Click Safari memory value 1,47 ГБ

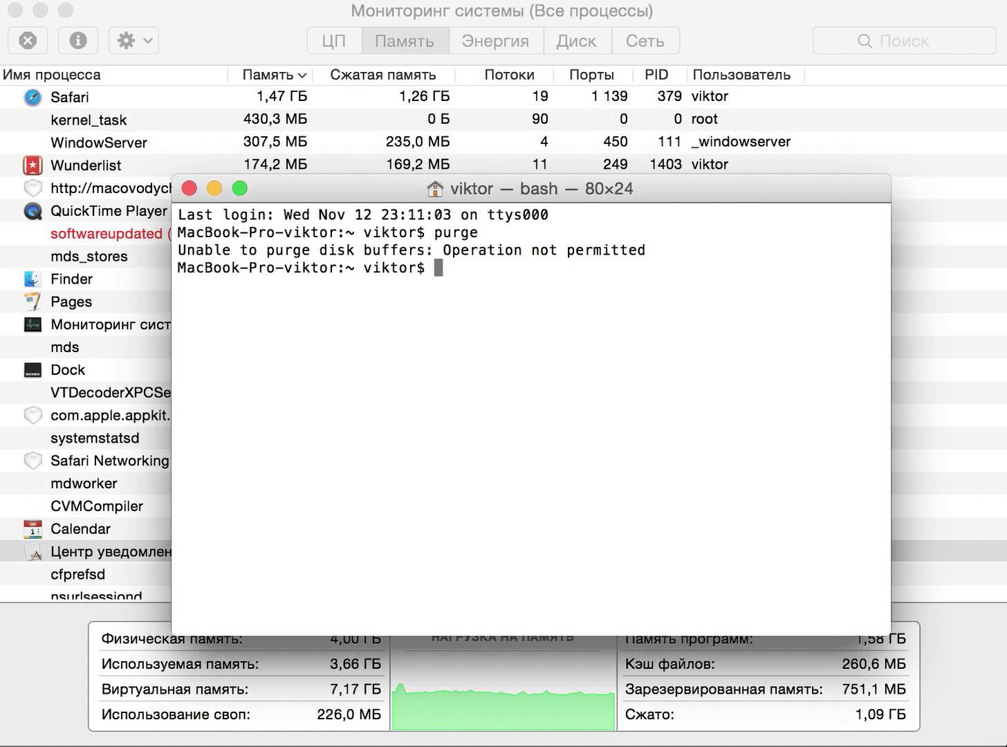click(281, 96)
